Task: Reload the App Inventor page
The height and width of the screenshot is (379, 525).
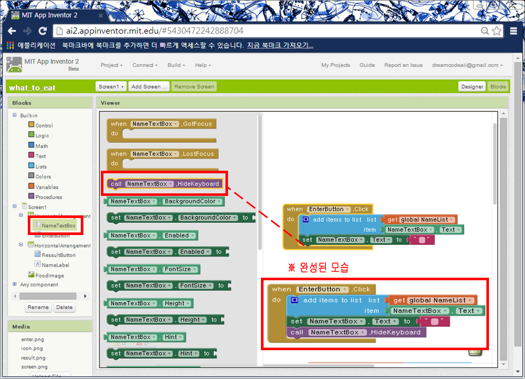Action: 43,31
